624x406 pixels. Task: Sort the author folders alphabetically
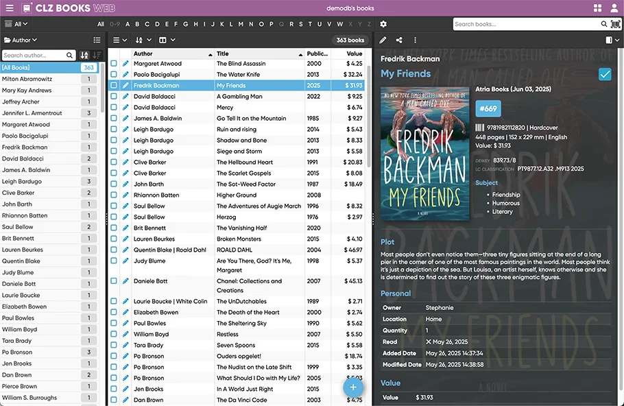[84, 55]
